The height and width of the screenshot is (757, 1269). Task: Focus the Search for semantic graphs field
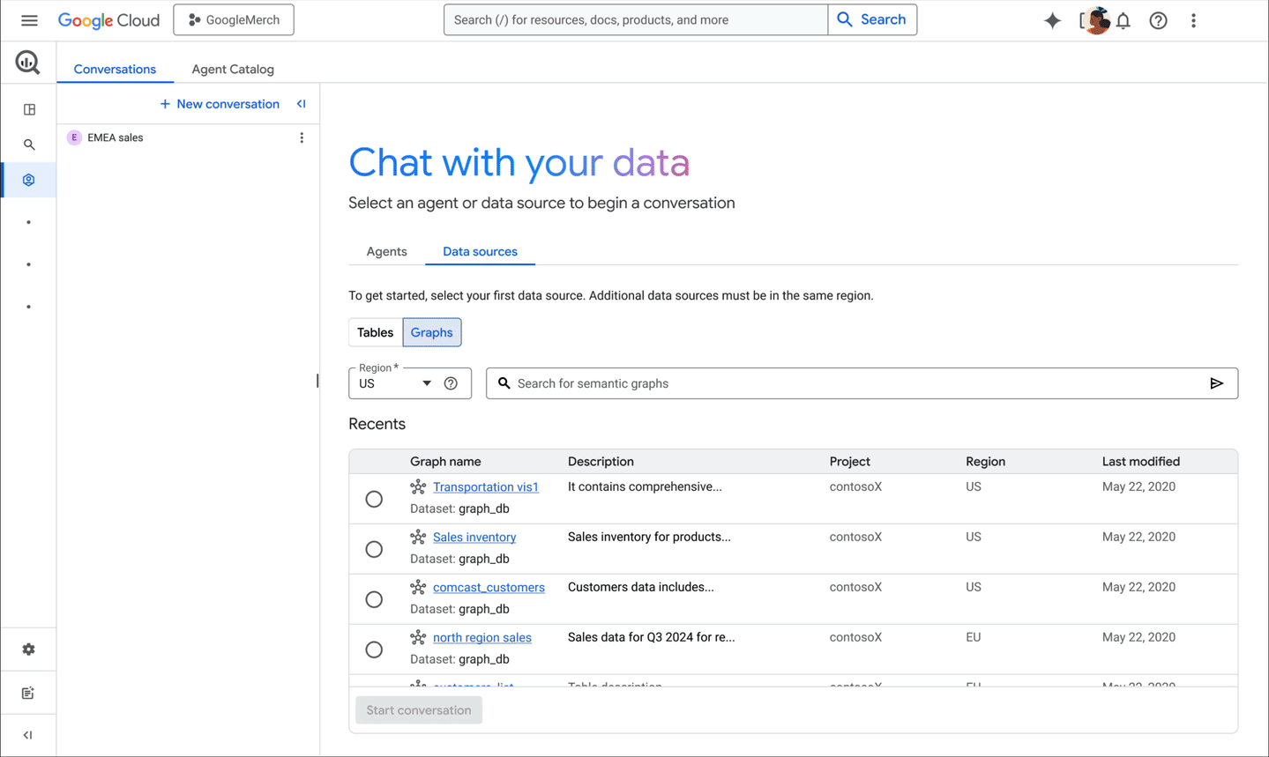[862, 383]
